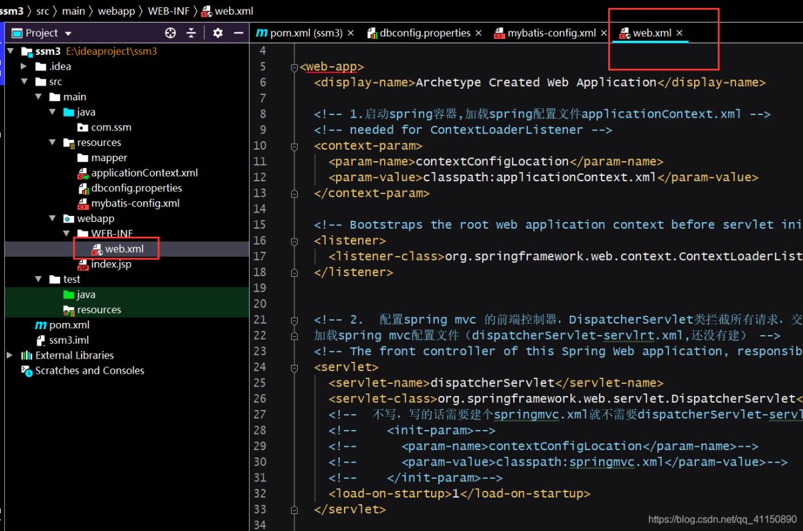The height and width of the screenshot is (531, 803).
Task: Hide the Project tool window via minus icon
Action: click(x=238, y=33)
